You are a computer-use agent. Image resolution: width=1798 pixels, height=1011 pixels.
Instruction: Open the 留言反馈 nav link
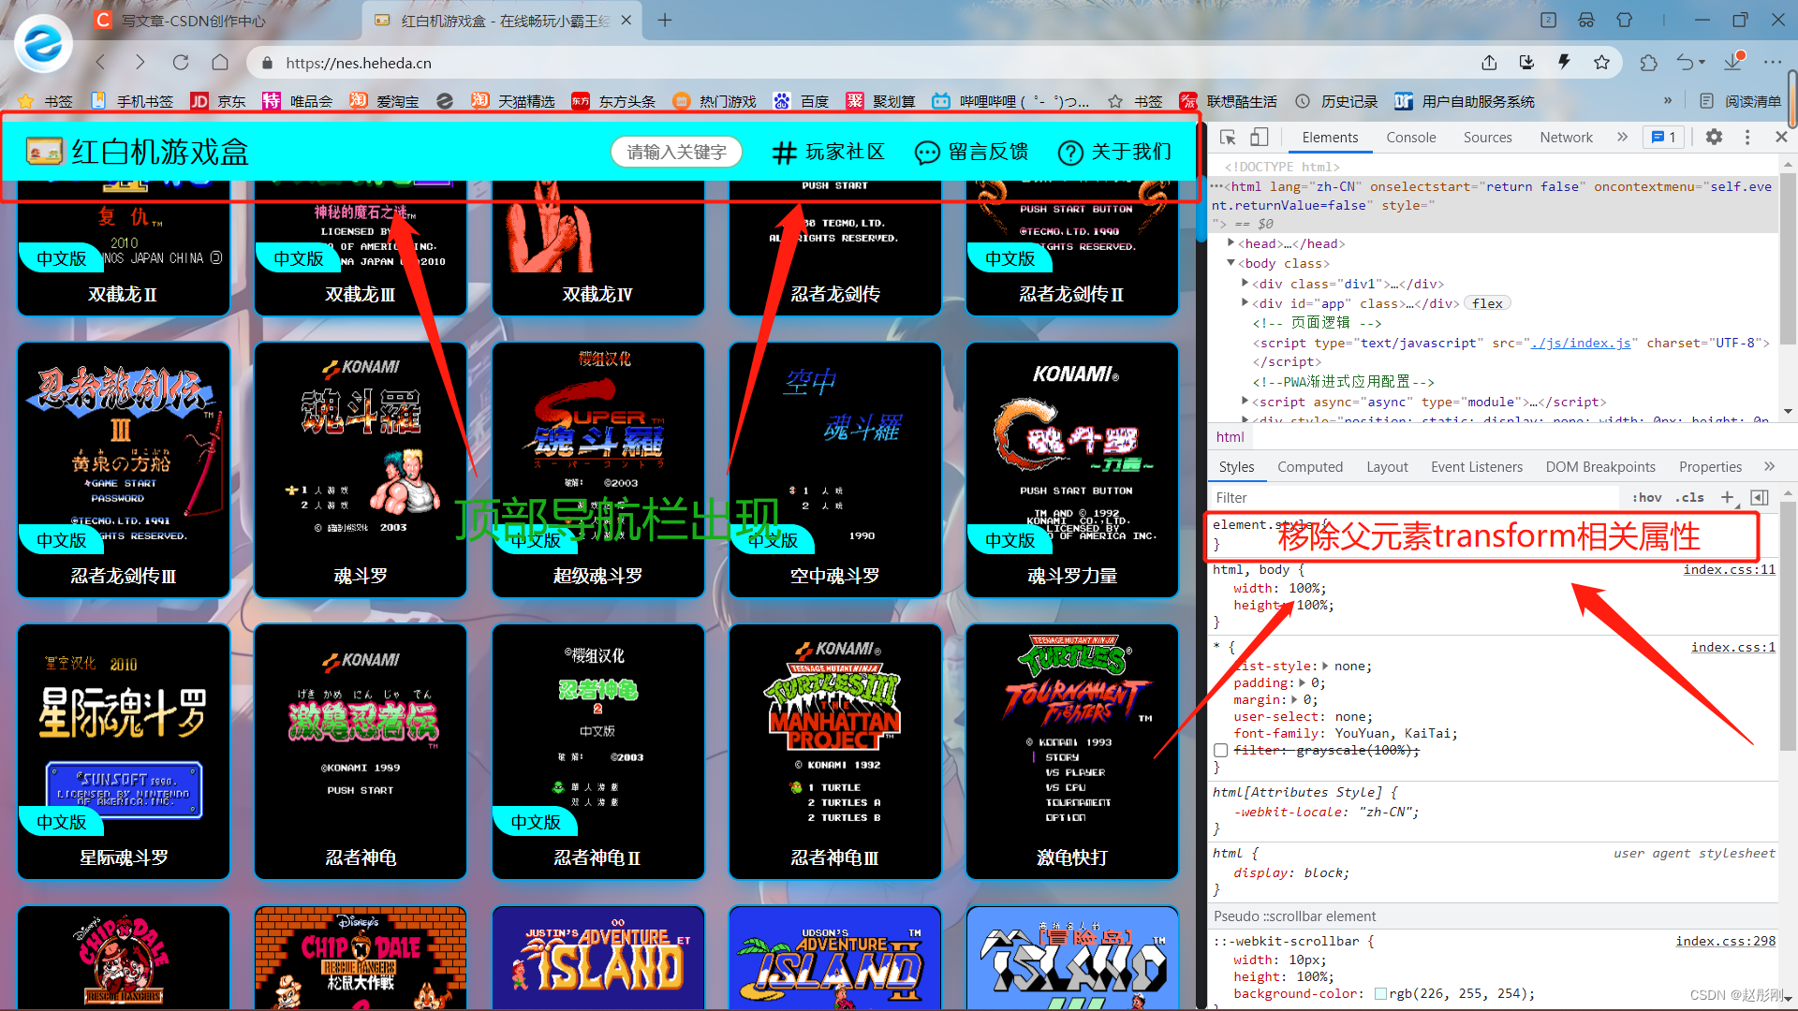coord(971,152)
